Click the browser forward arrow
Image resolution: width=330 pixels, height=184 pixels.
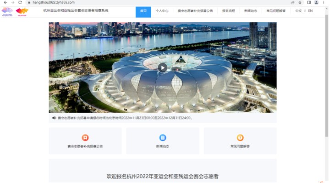13,2
